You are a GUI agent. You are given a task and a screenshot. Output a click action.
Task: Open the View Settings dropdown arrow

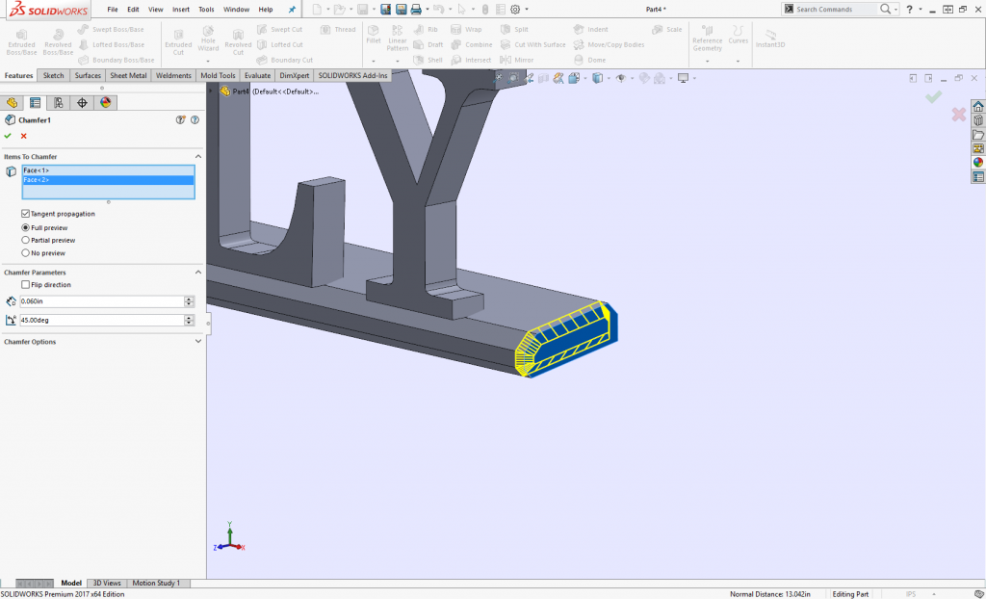(694, 78)
